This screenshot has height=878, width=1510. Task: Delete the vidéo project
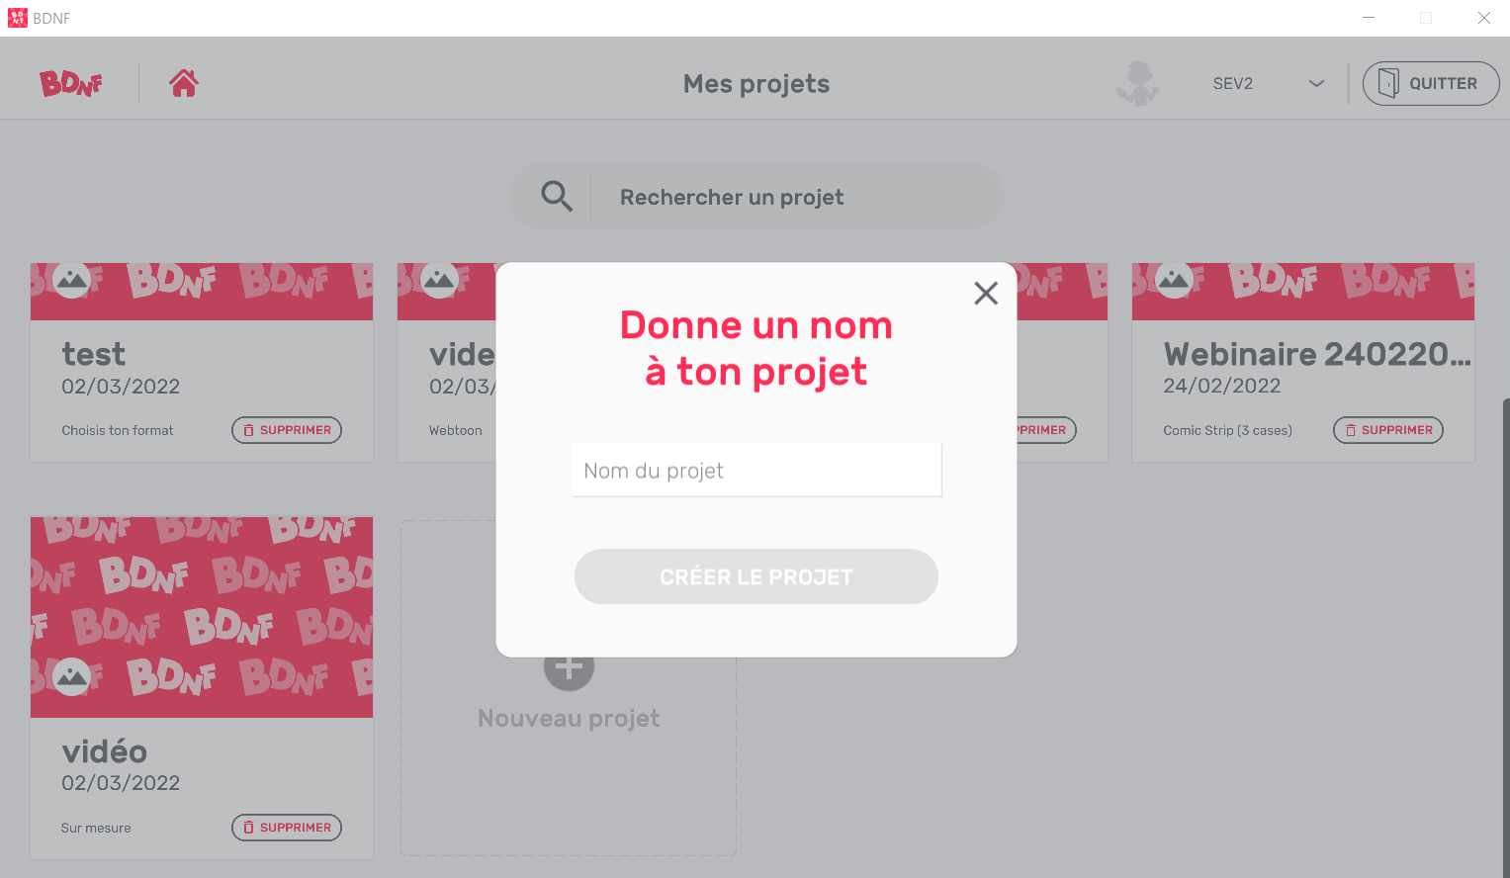point(287,828)
